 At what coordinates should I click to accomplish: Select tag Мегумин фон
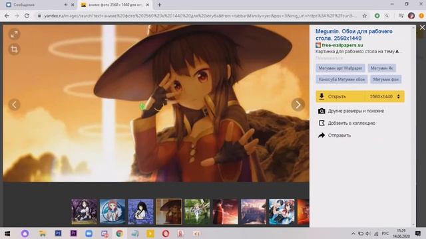[x=385, y=80]
